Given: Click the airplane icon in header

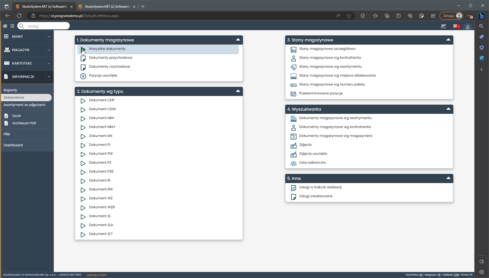Looking at the screenshot, I should [443, 26].
